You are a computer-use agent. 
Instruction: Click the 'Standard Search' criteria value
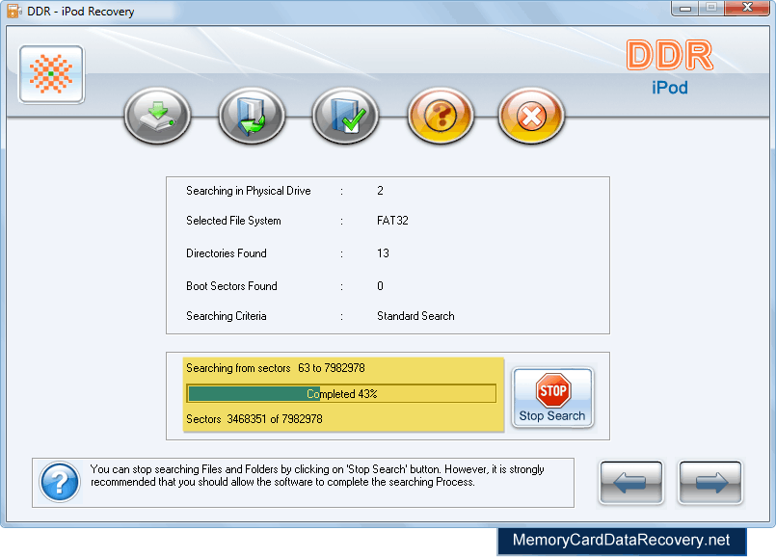point(415,316)
